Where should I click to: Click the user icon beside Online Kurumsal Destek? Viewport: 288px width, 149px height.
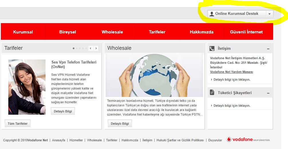tap(212, 14)
